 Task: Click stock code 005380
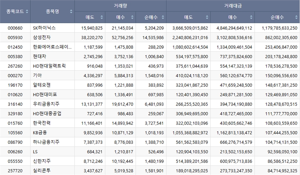pyautogui.click(x=15, y=57)
